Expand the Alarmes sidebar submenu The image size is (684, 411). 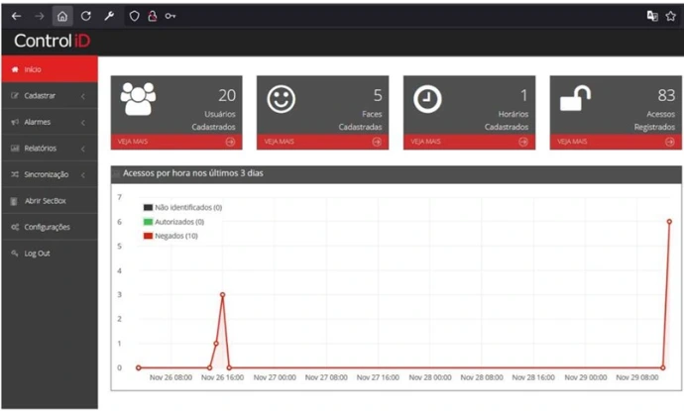tap(48, 122)
